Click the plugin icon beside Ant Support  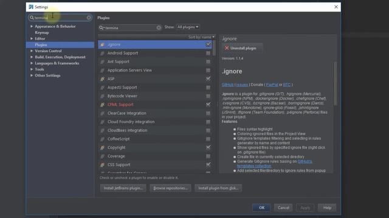pyautogui.click(x=103, y=62)
